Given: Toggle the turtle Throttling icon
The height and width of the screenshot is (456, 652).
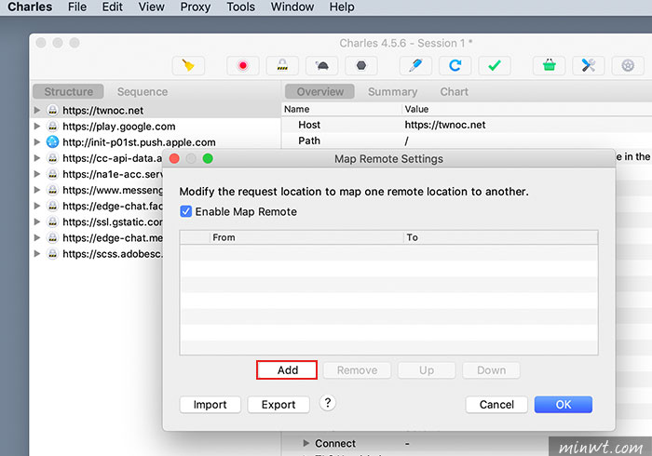Looking at the screenshot, I should click(322, 66).
